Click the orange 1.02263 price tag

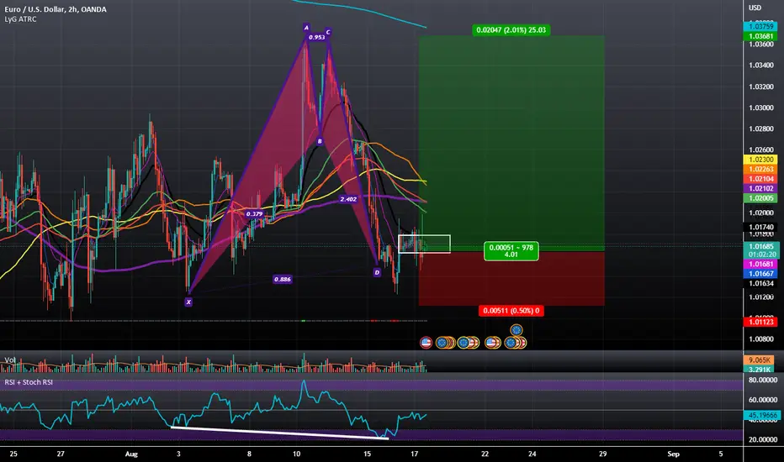[760, 170]
